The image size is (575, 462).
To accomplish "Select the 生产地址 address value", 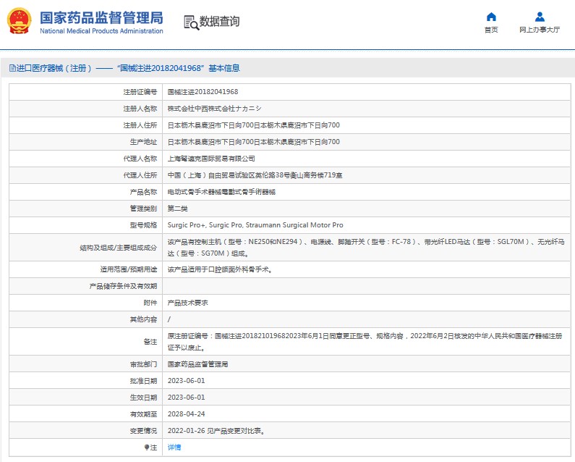I will tap(253, 142).
